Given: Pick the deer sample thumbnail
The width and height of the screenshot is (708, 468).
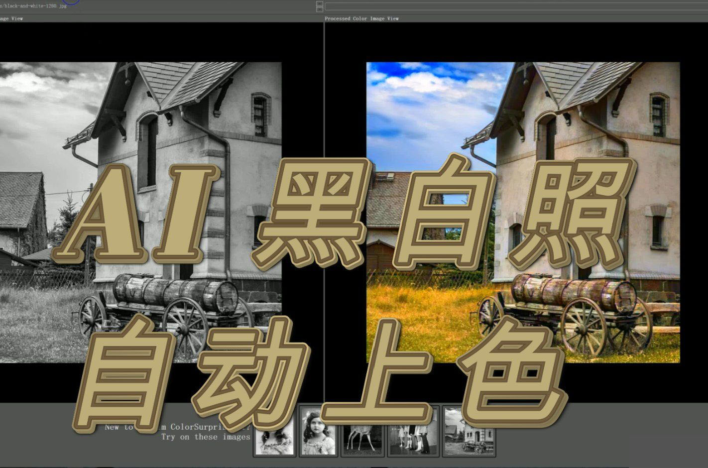Looking at the screenshot, I should [x=362, y=441].
